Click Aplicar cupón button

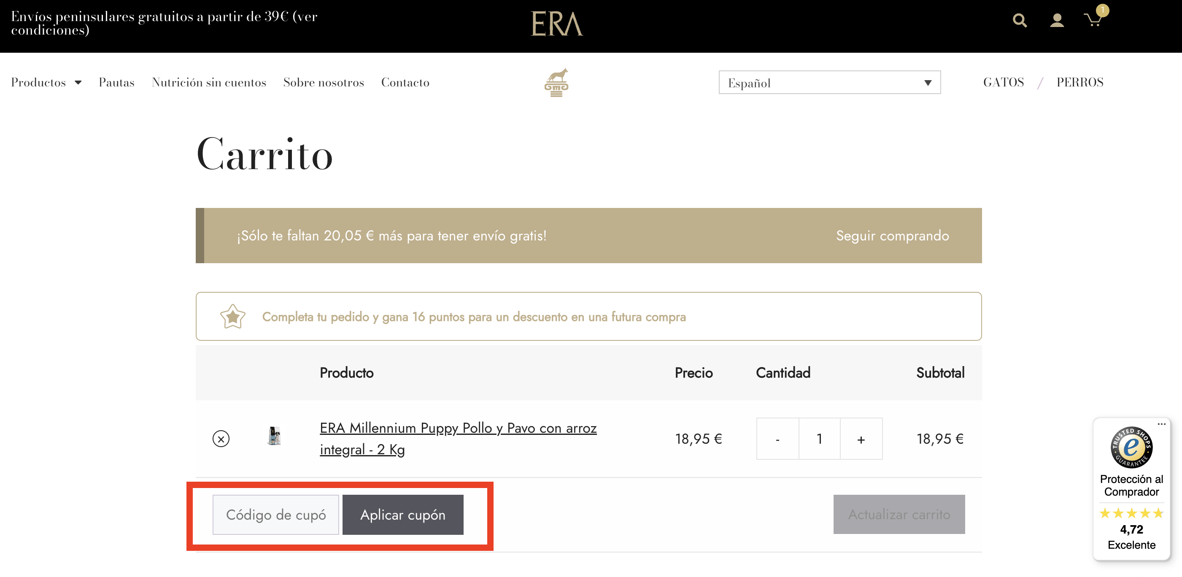pyautogui.click(x=402, y=515)
